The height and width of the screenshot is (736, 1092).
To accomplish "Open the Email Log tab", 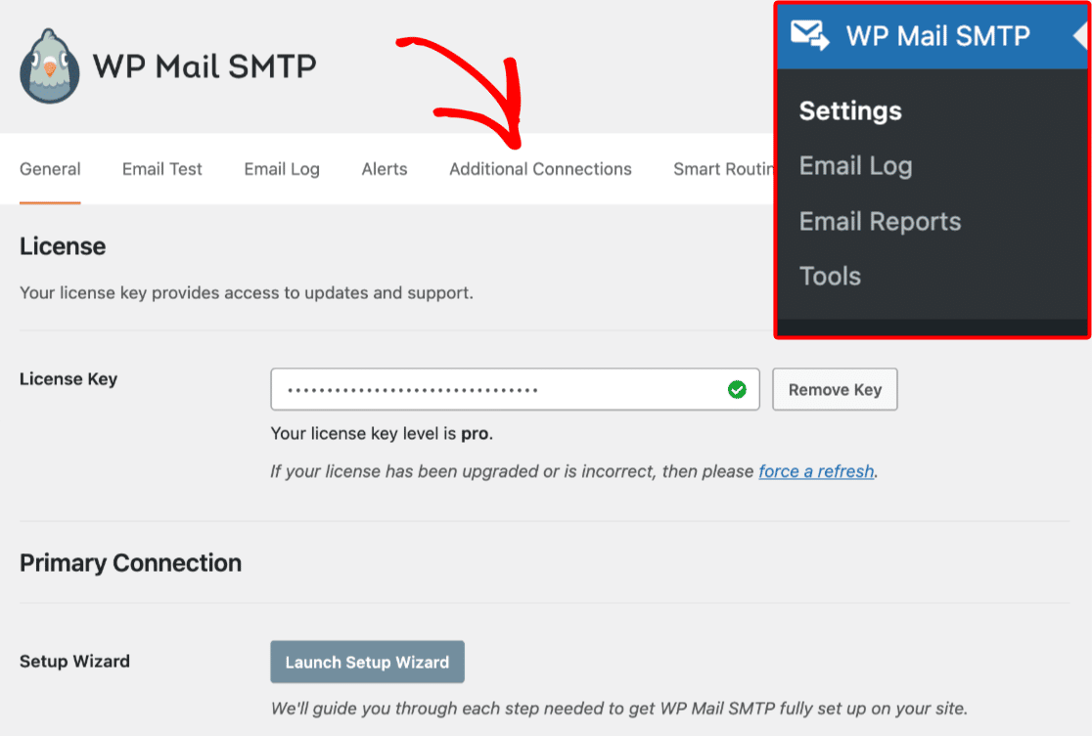I will tap(282, 169).
